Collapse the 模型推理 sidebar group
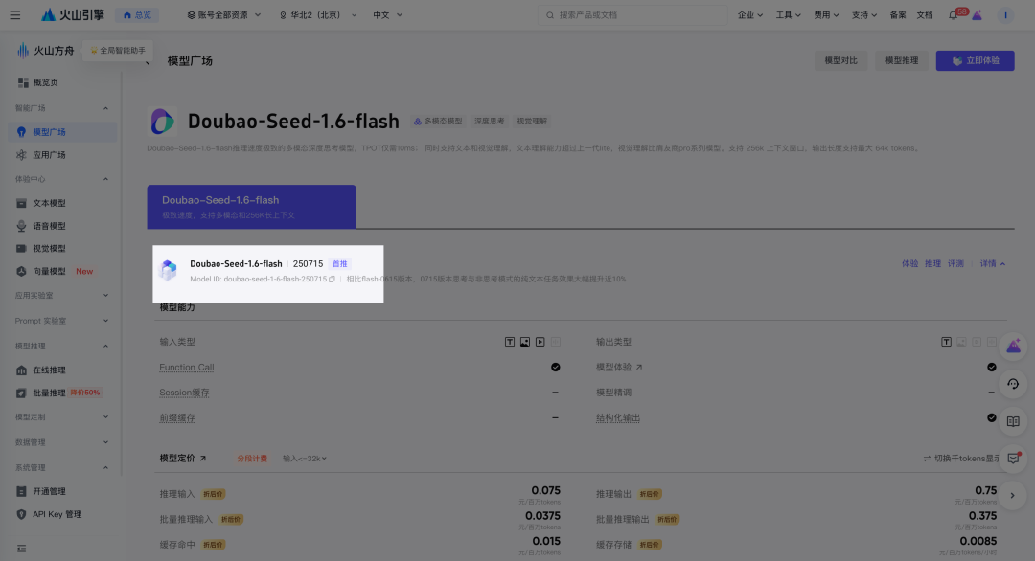This screenshot has height=561, width=1035. [x=105, y=347]
